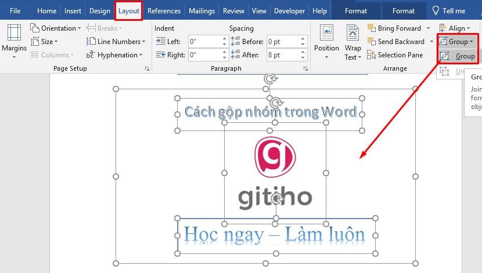Increase Spacing Before with up arrow

coord(303,39)
